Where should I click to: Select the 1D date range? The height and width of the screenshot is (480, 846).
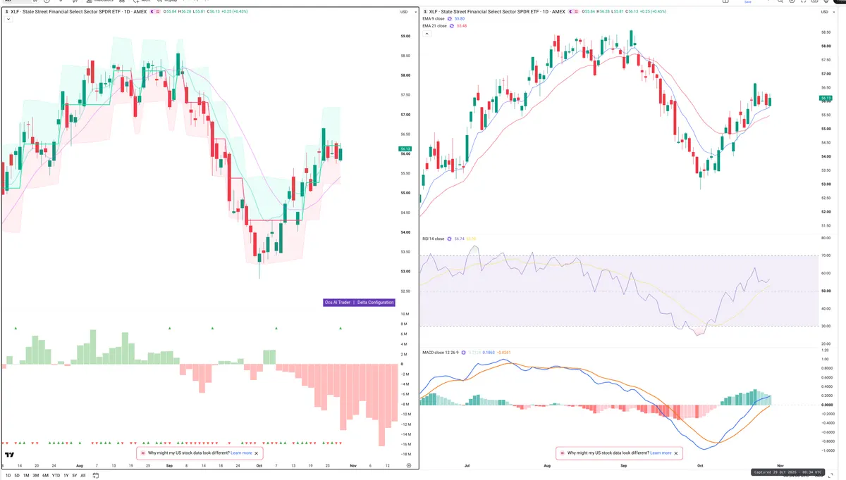8,476
